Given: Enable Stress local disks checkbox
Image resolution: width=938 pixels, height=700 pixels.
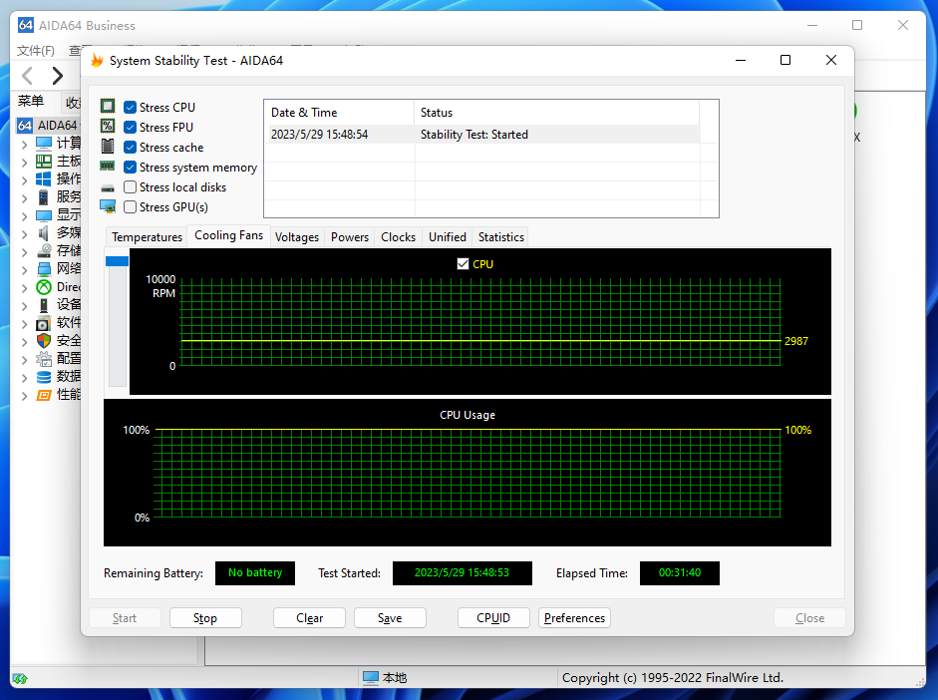Looking at the screenshot, I should (130, 186).
